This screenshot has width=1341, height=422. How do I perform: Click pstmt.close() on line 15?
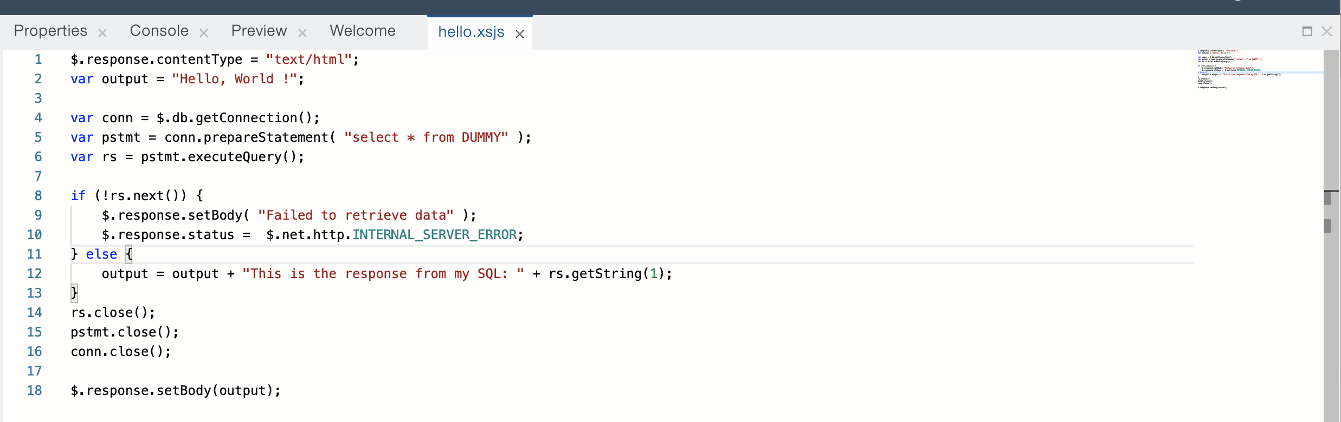tap(121, 332)
